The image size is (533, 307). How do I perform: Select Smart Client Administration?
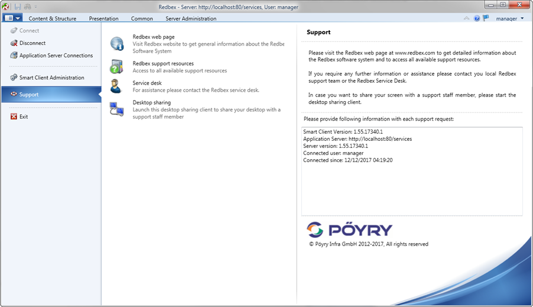point(51,77)
